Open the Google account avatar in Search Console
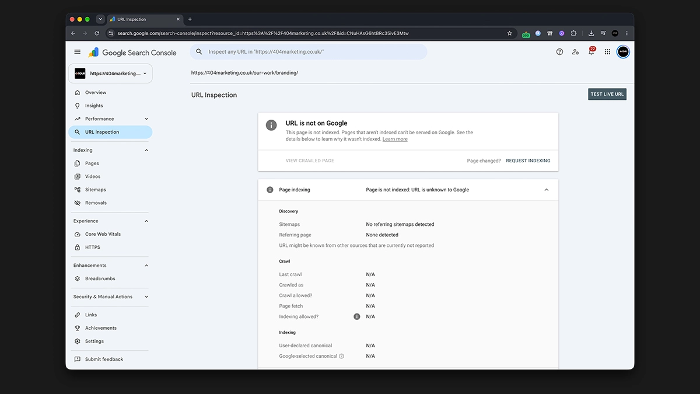700x394 pixels. click(623, 52)
